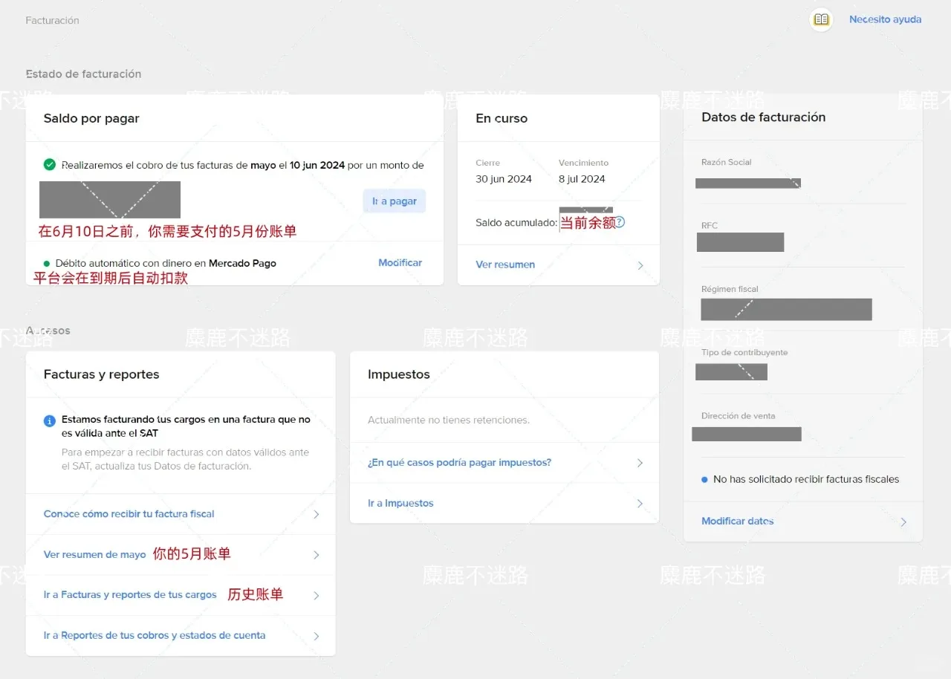This screenshot has width=951, height=679.
Task: Click the Razón Social label
Action: [727, 162]
